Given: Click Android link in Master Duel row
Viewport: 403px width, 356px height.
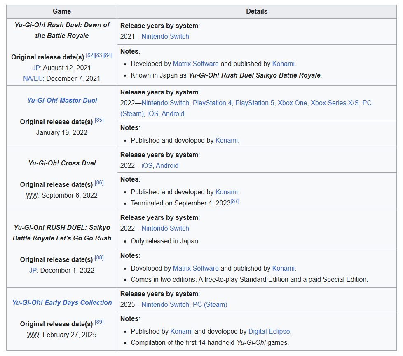Looking at the screenshot, I should [173, 114].
